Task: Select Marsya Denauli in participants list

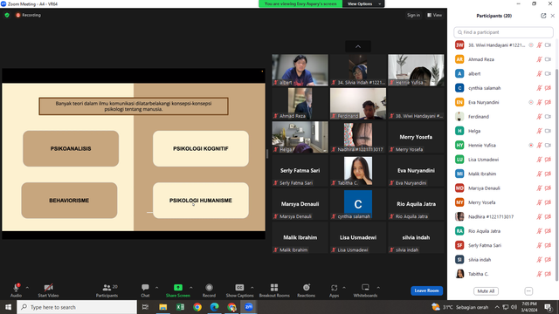Action: (503, 188)
